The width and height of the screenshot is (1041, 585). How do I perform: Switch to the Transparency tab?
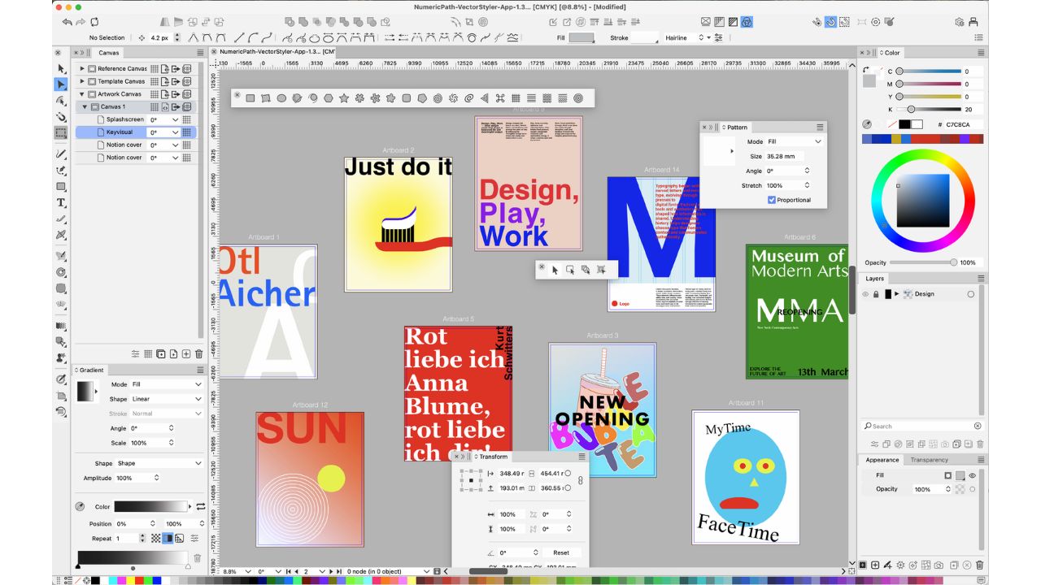pos(930,459)
